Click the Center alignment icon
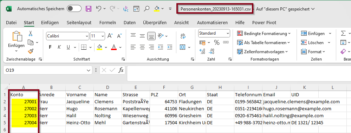 142,47
